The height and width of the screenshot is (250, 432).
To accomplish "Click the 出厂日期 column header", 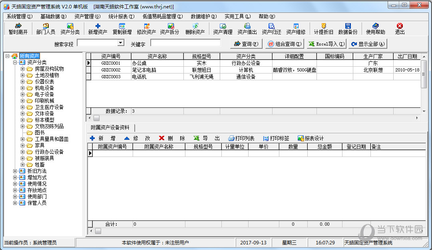I will (x=407, y=56).
